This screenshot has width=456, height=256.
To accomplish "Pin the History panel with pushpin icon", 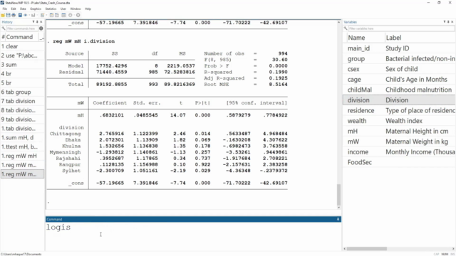I will [x=37, y=22].
